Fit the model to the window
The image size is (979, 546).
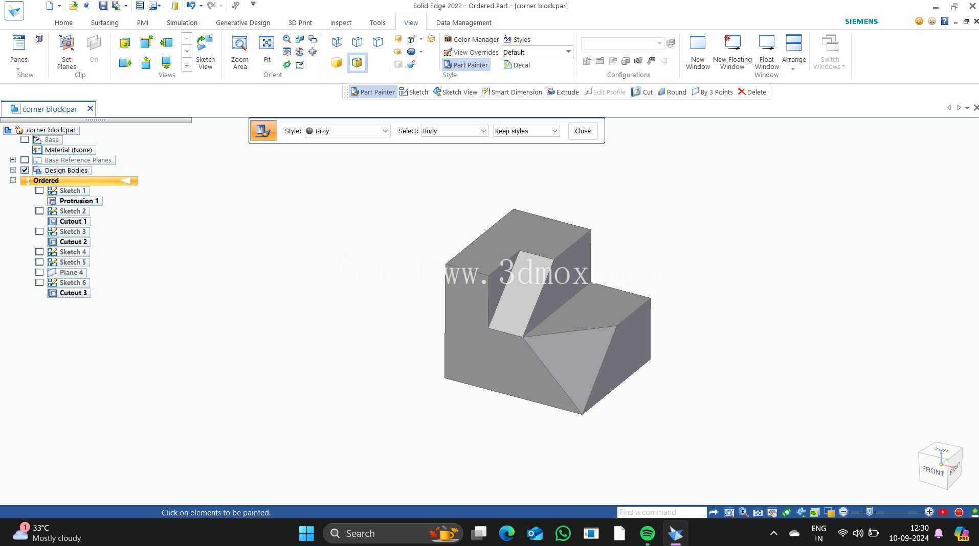267,50
